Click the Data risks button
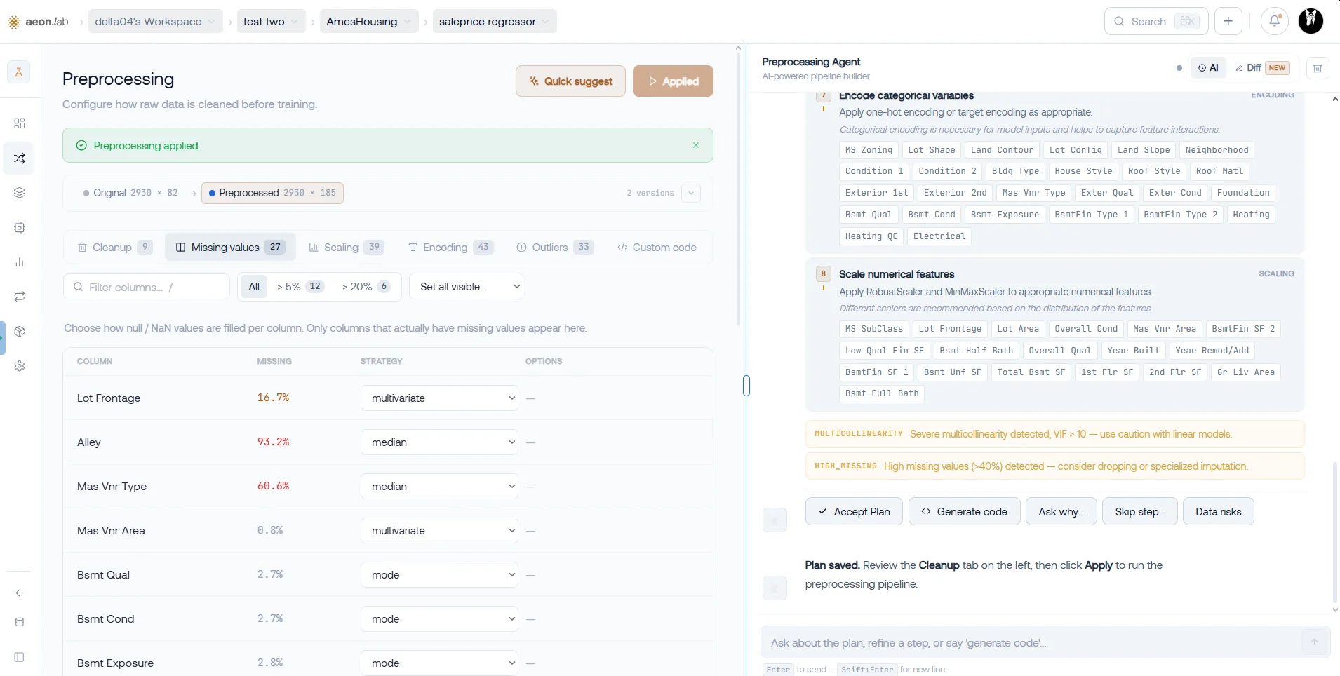This screenshot has width=1340, height=676. [1218, 512]
